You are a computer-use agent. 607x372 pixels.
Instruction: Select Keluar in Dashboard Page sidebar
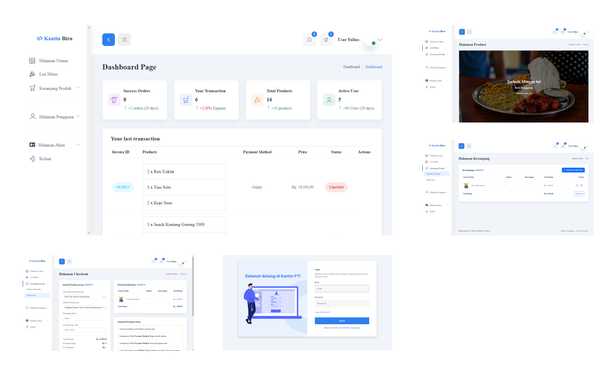tap(45, 159)
